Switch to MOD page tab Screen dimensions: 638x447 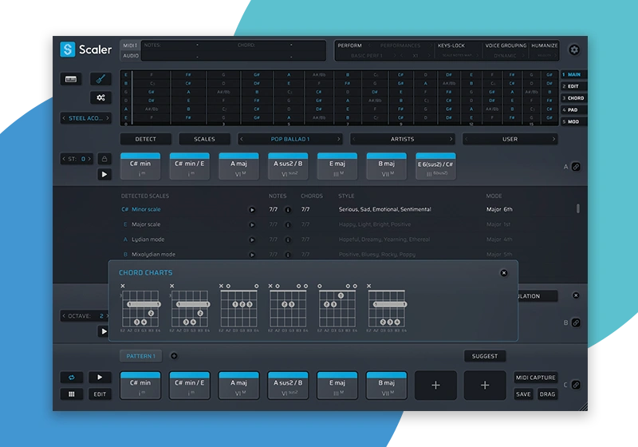(573, 121)
